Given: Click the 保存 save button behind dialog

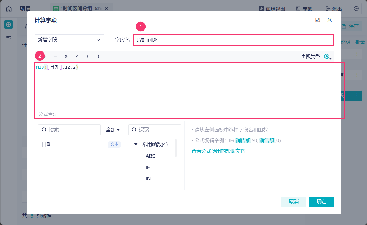Looking at the screenshot, I should pos(350,26).
